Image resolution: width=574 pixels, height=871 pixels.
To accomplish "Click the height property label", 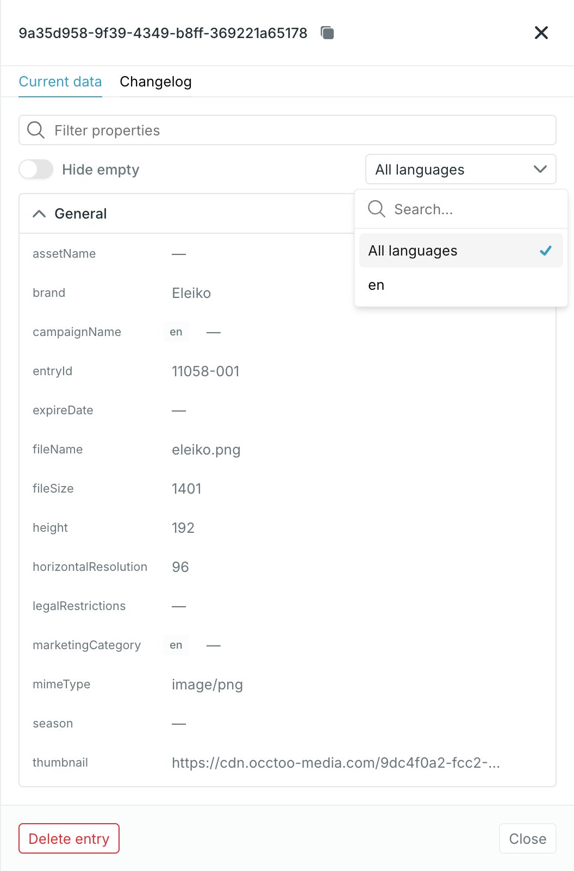I will click(50, 528).
